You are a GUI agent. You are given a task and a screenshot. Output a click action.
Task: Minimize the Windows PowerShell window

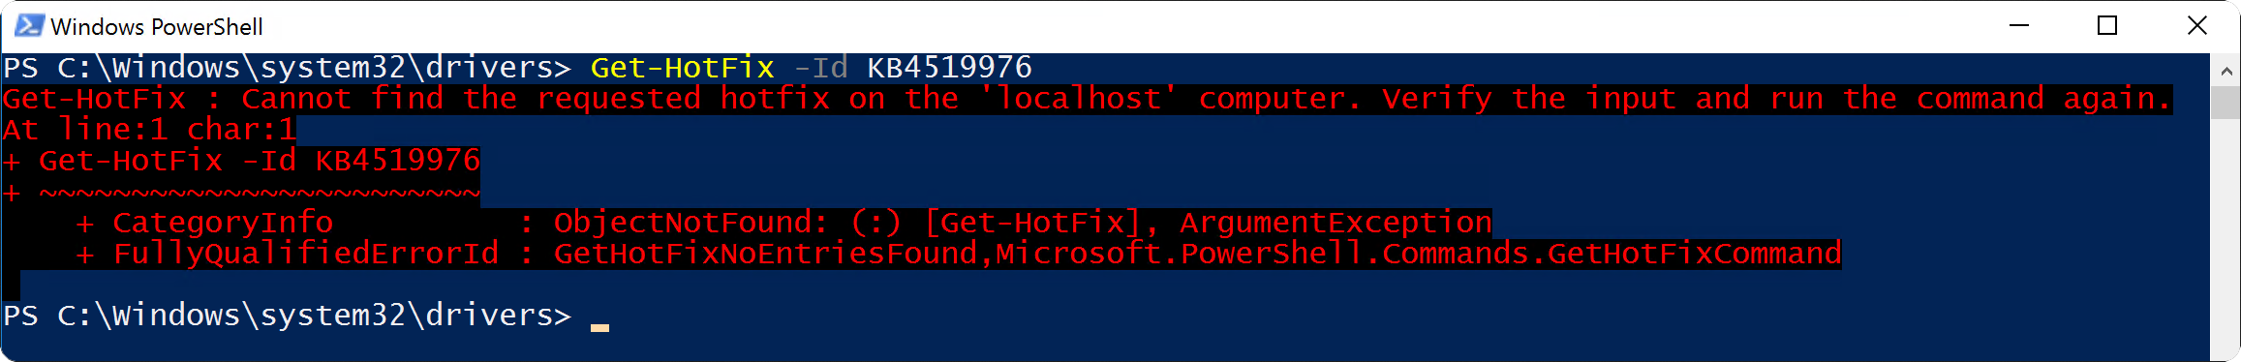[2019, 26]
